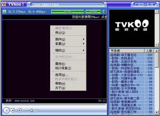Select channel -影院-:周星驰全集

click(132, 105)
